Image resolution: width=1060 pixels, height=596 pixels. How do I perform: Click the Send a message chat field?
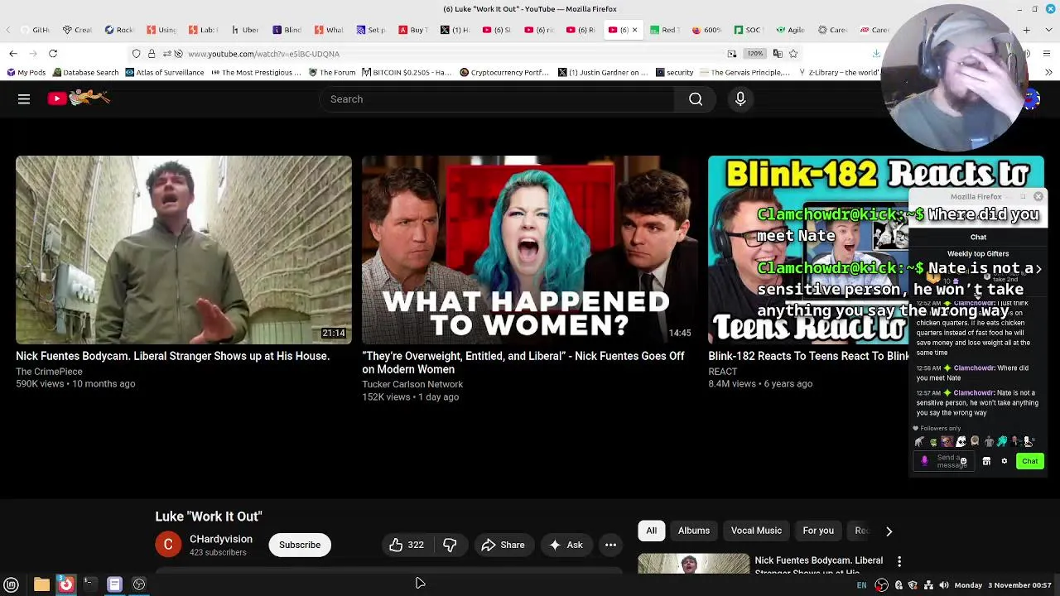pyautogui.click(x=943, y=461)
